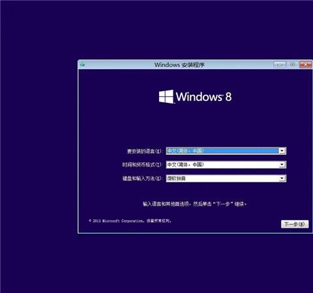Open the 时间和货币格式 dropdown arrow
Image resolution: width=313 pixels, height=293 pixels.
282,165
